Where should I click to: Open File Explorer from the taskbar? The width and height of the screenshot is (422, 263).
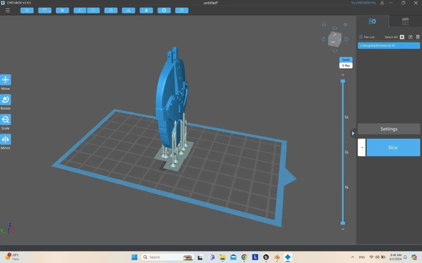tap(223, 257)
